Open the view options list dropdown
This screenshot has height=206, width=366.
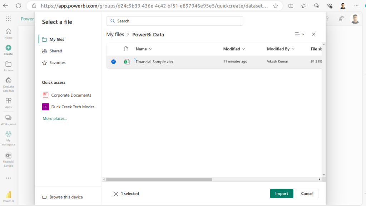tap(300, 34)
